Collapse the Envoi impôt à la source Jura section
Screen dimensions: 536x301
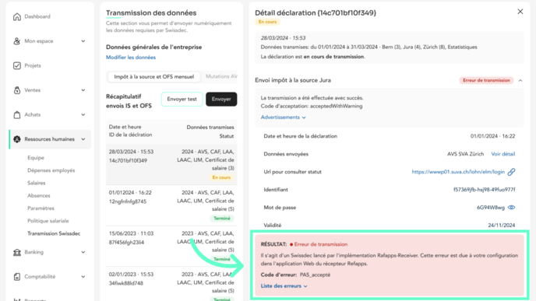coord(520,81)
